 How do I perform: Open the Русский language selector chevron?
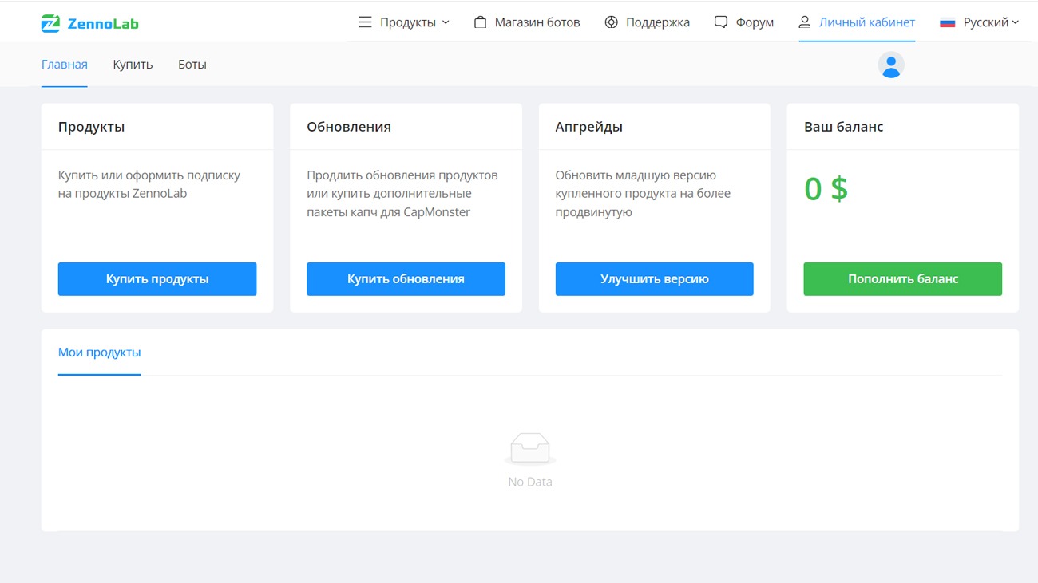coord(1016,22)
